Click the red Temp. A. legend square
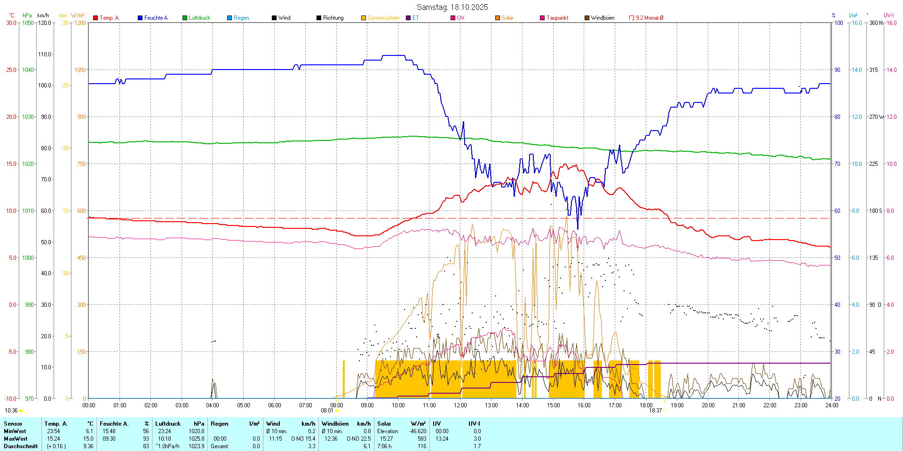This screenshot has width=903, height=451. [x=95, y=18]
